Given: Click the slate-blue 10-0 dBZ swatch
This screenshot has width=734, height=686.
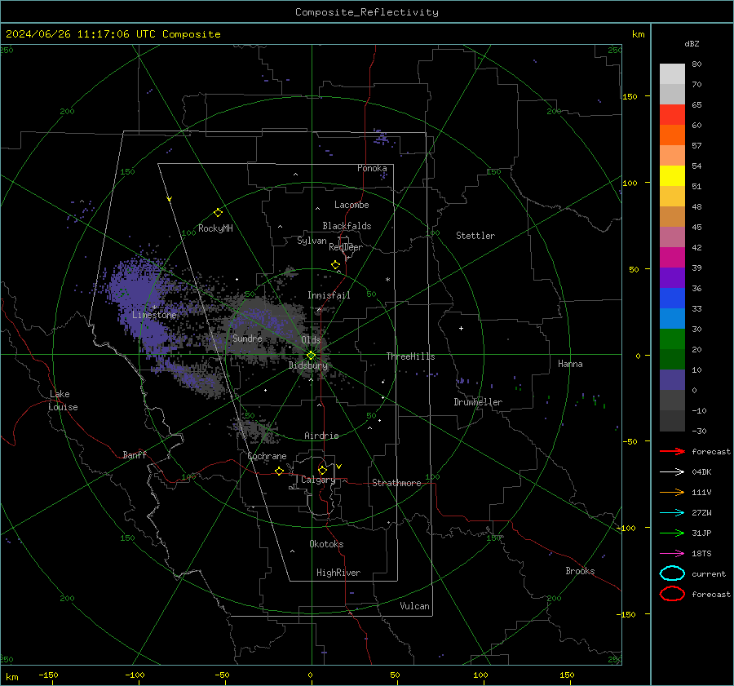Looking at the screenshot, I should coord(672,380).
